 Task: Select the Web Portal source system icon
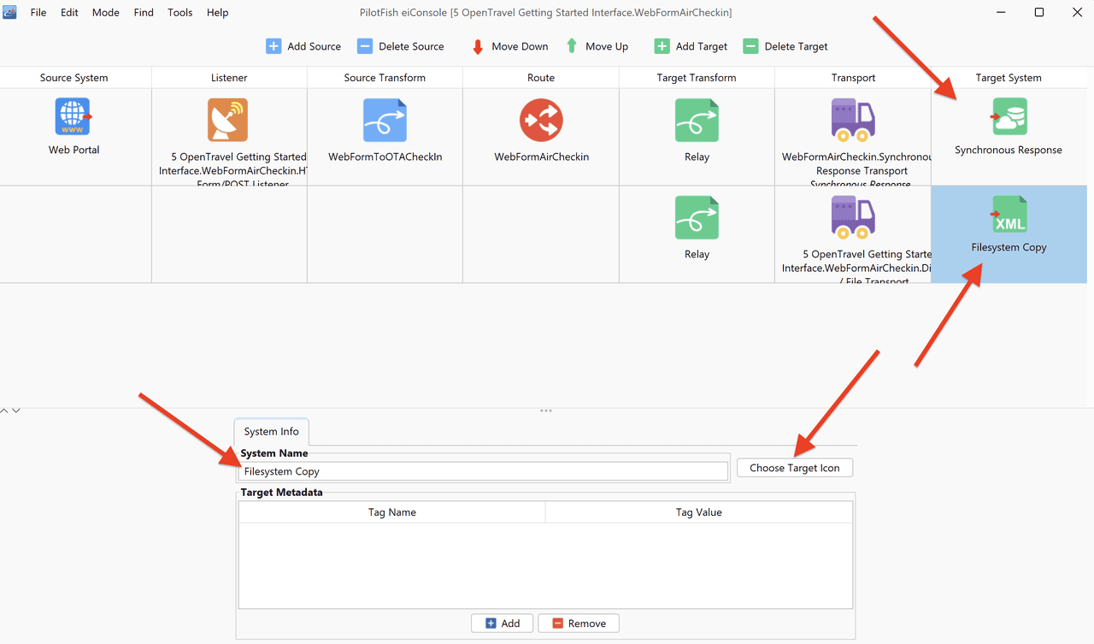(x=74, y=116)
